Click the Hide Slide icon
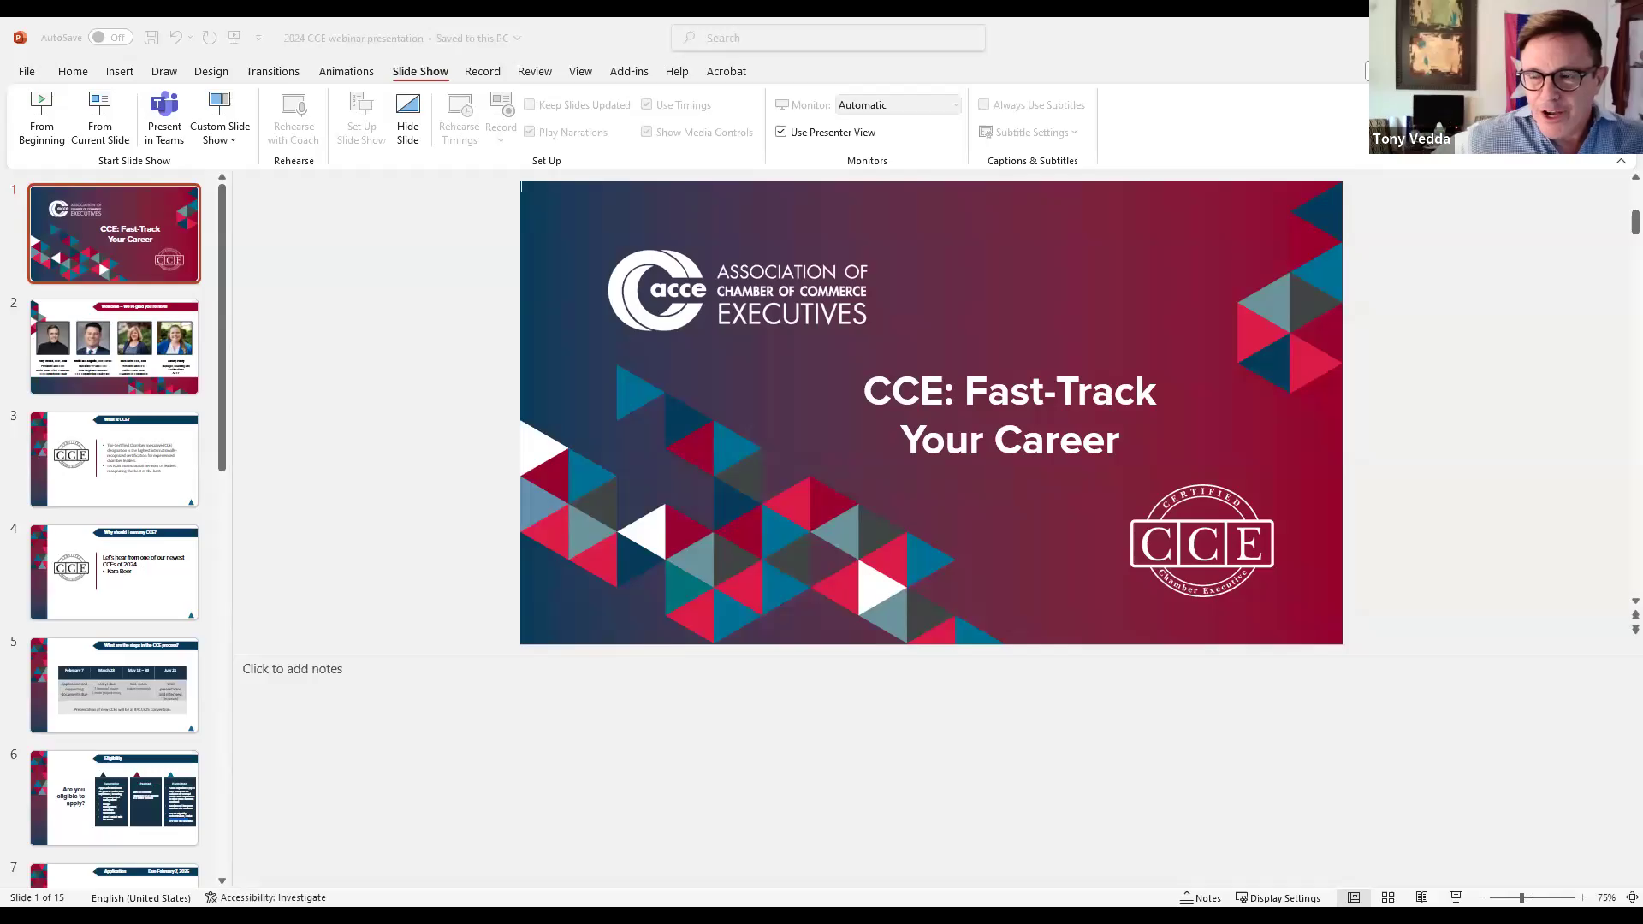 point(407,104)
